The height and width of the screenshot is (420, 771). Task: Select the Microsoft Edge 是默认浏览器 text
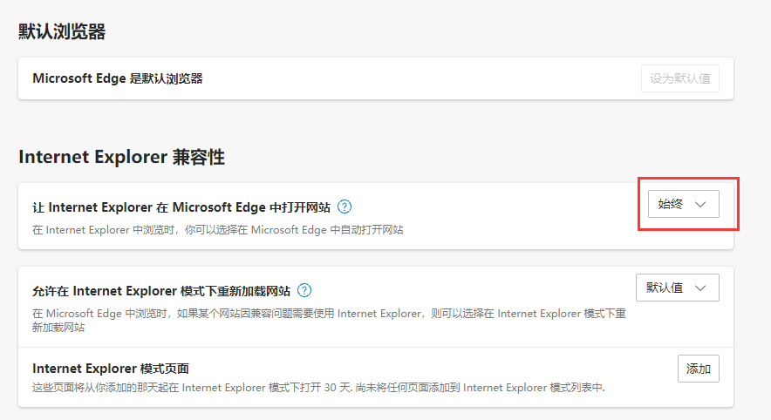point(118,78)
